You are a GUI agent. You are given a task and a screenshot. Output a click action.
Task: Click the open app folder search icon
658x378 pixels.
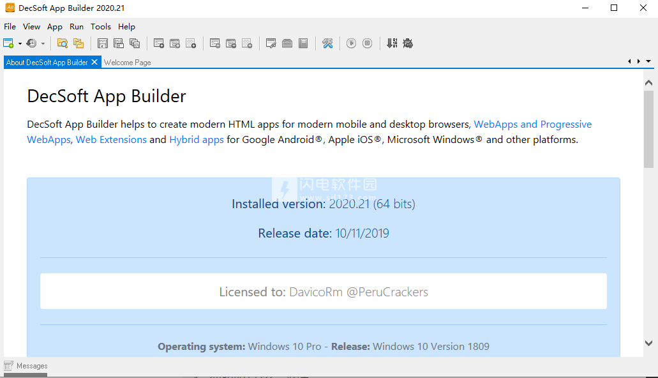coord(63,43)
